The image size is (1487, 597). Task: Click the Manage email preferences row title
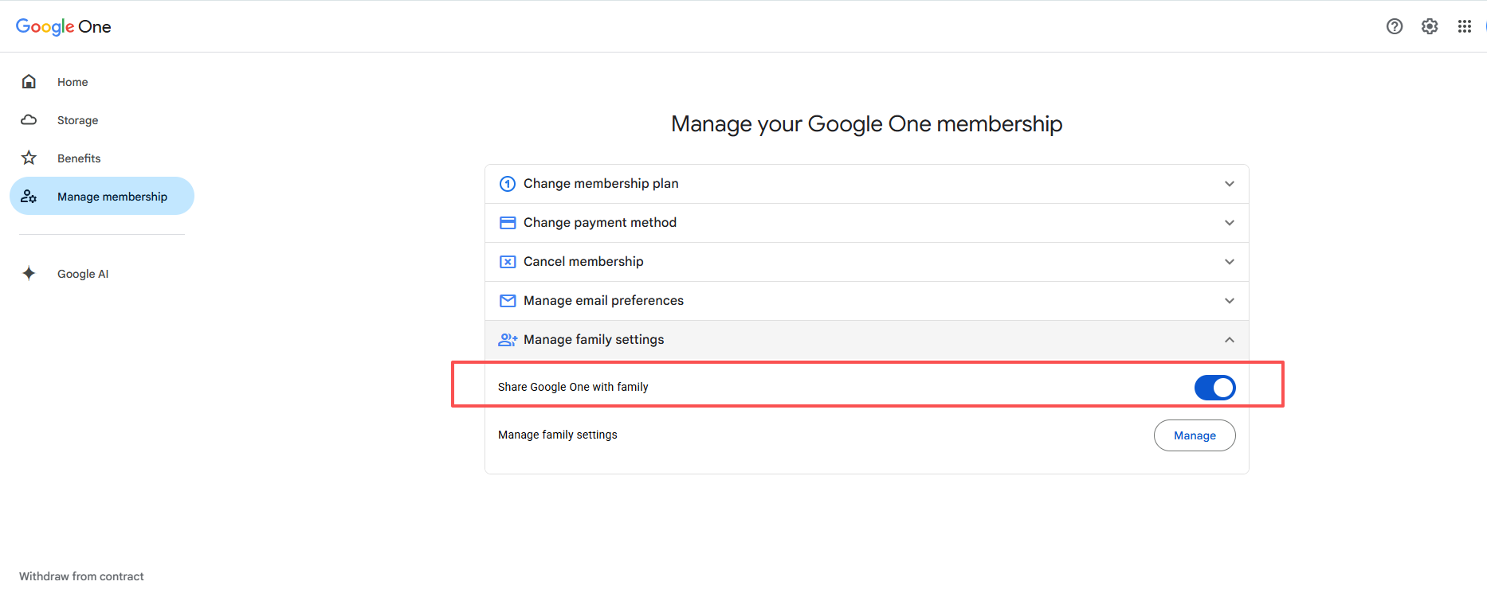click(603, 300)
